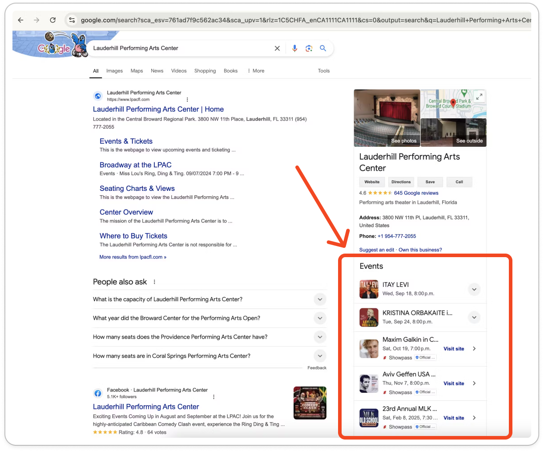Switch to the Books tab
Screen dimensions: 544x452
pyautogui.click(x=230, y=71)
